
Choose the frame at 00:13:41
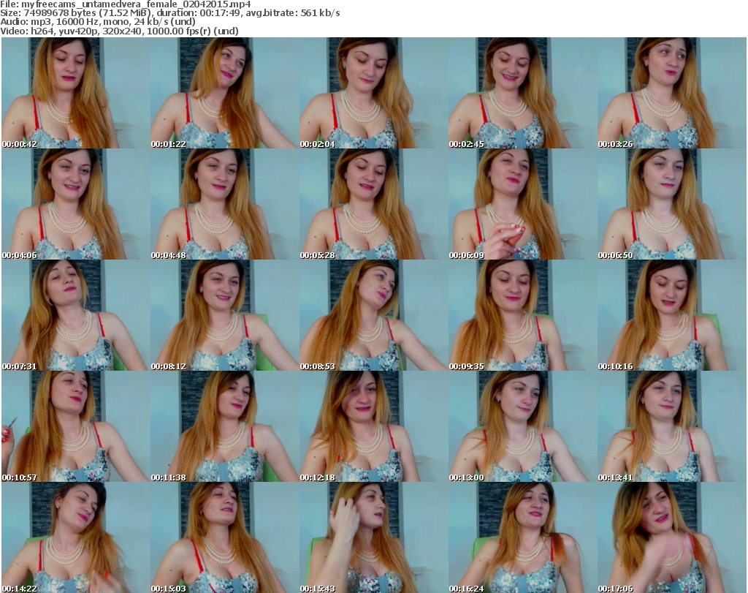tap(672, 426)
